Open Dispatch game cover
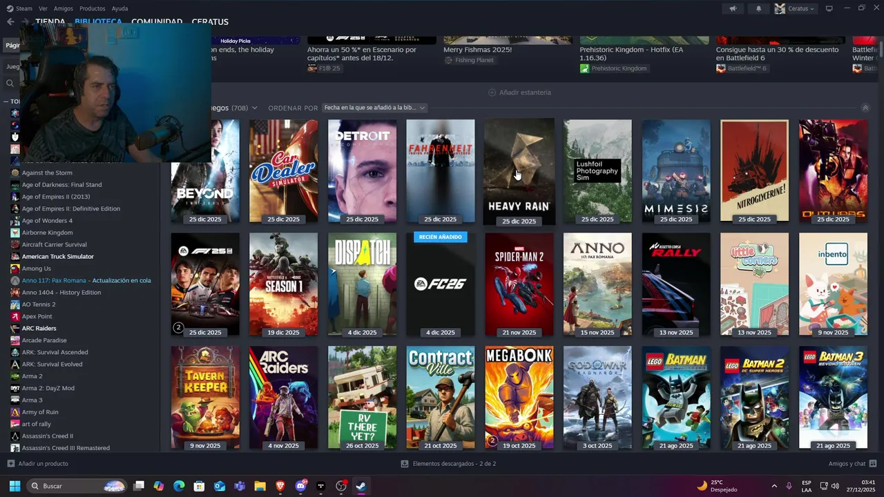884x497 pixels. point(362,284)
